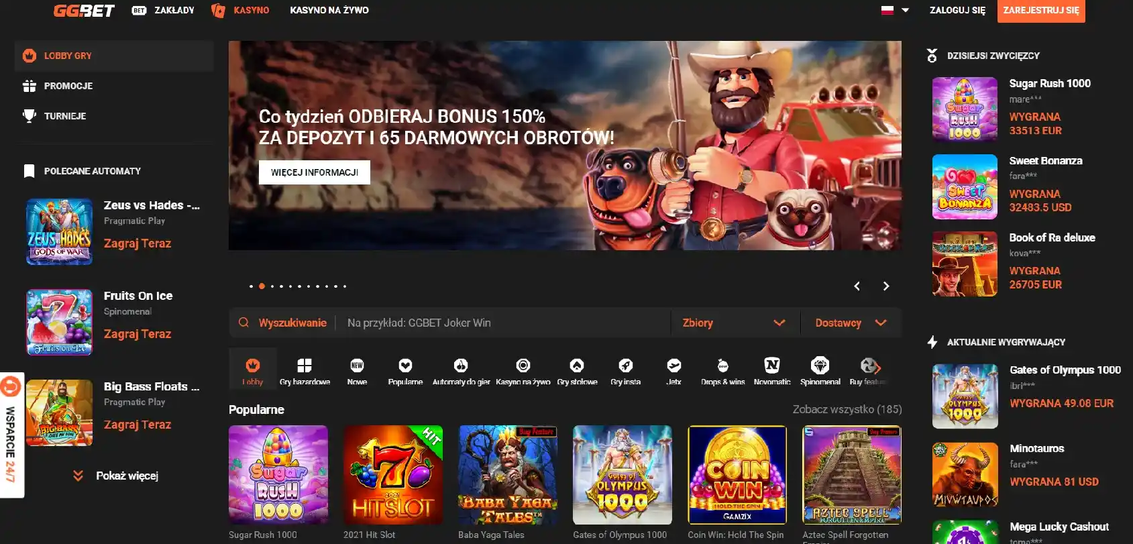
Task: Open the language selector with Polish flag
Action: click(895, 10)
